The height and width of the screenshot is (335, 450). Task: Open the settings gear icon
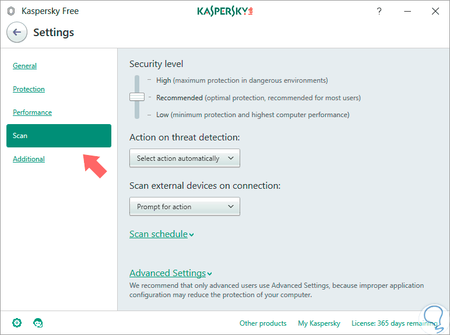(x=17, y=323)
